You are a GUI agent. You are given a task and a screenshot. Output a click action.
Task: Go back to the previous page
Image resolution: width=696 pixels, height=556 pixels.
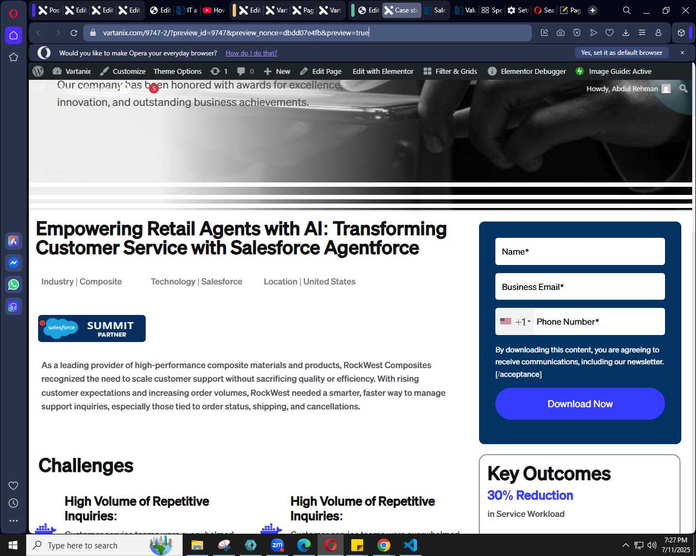[39, 33]
